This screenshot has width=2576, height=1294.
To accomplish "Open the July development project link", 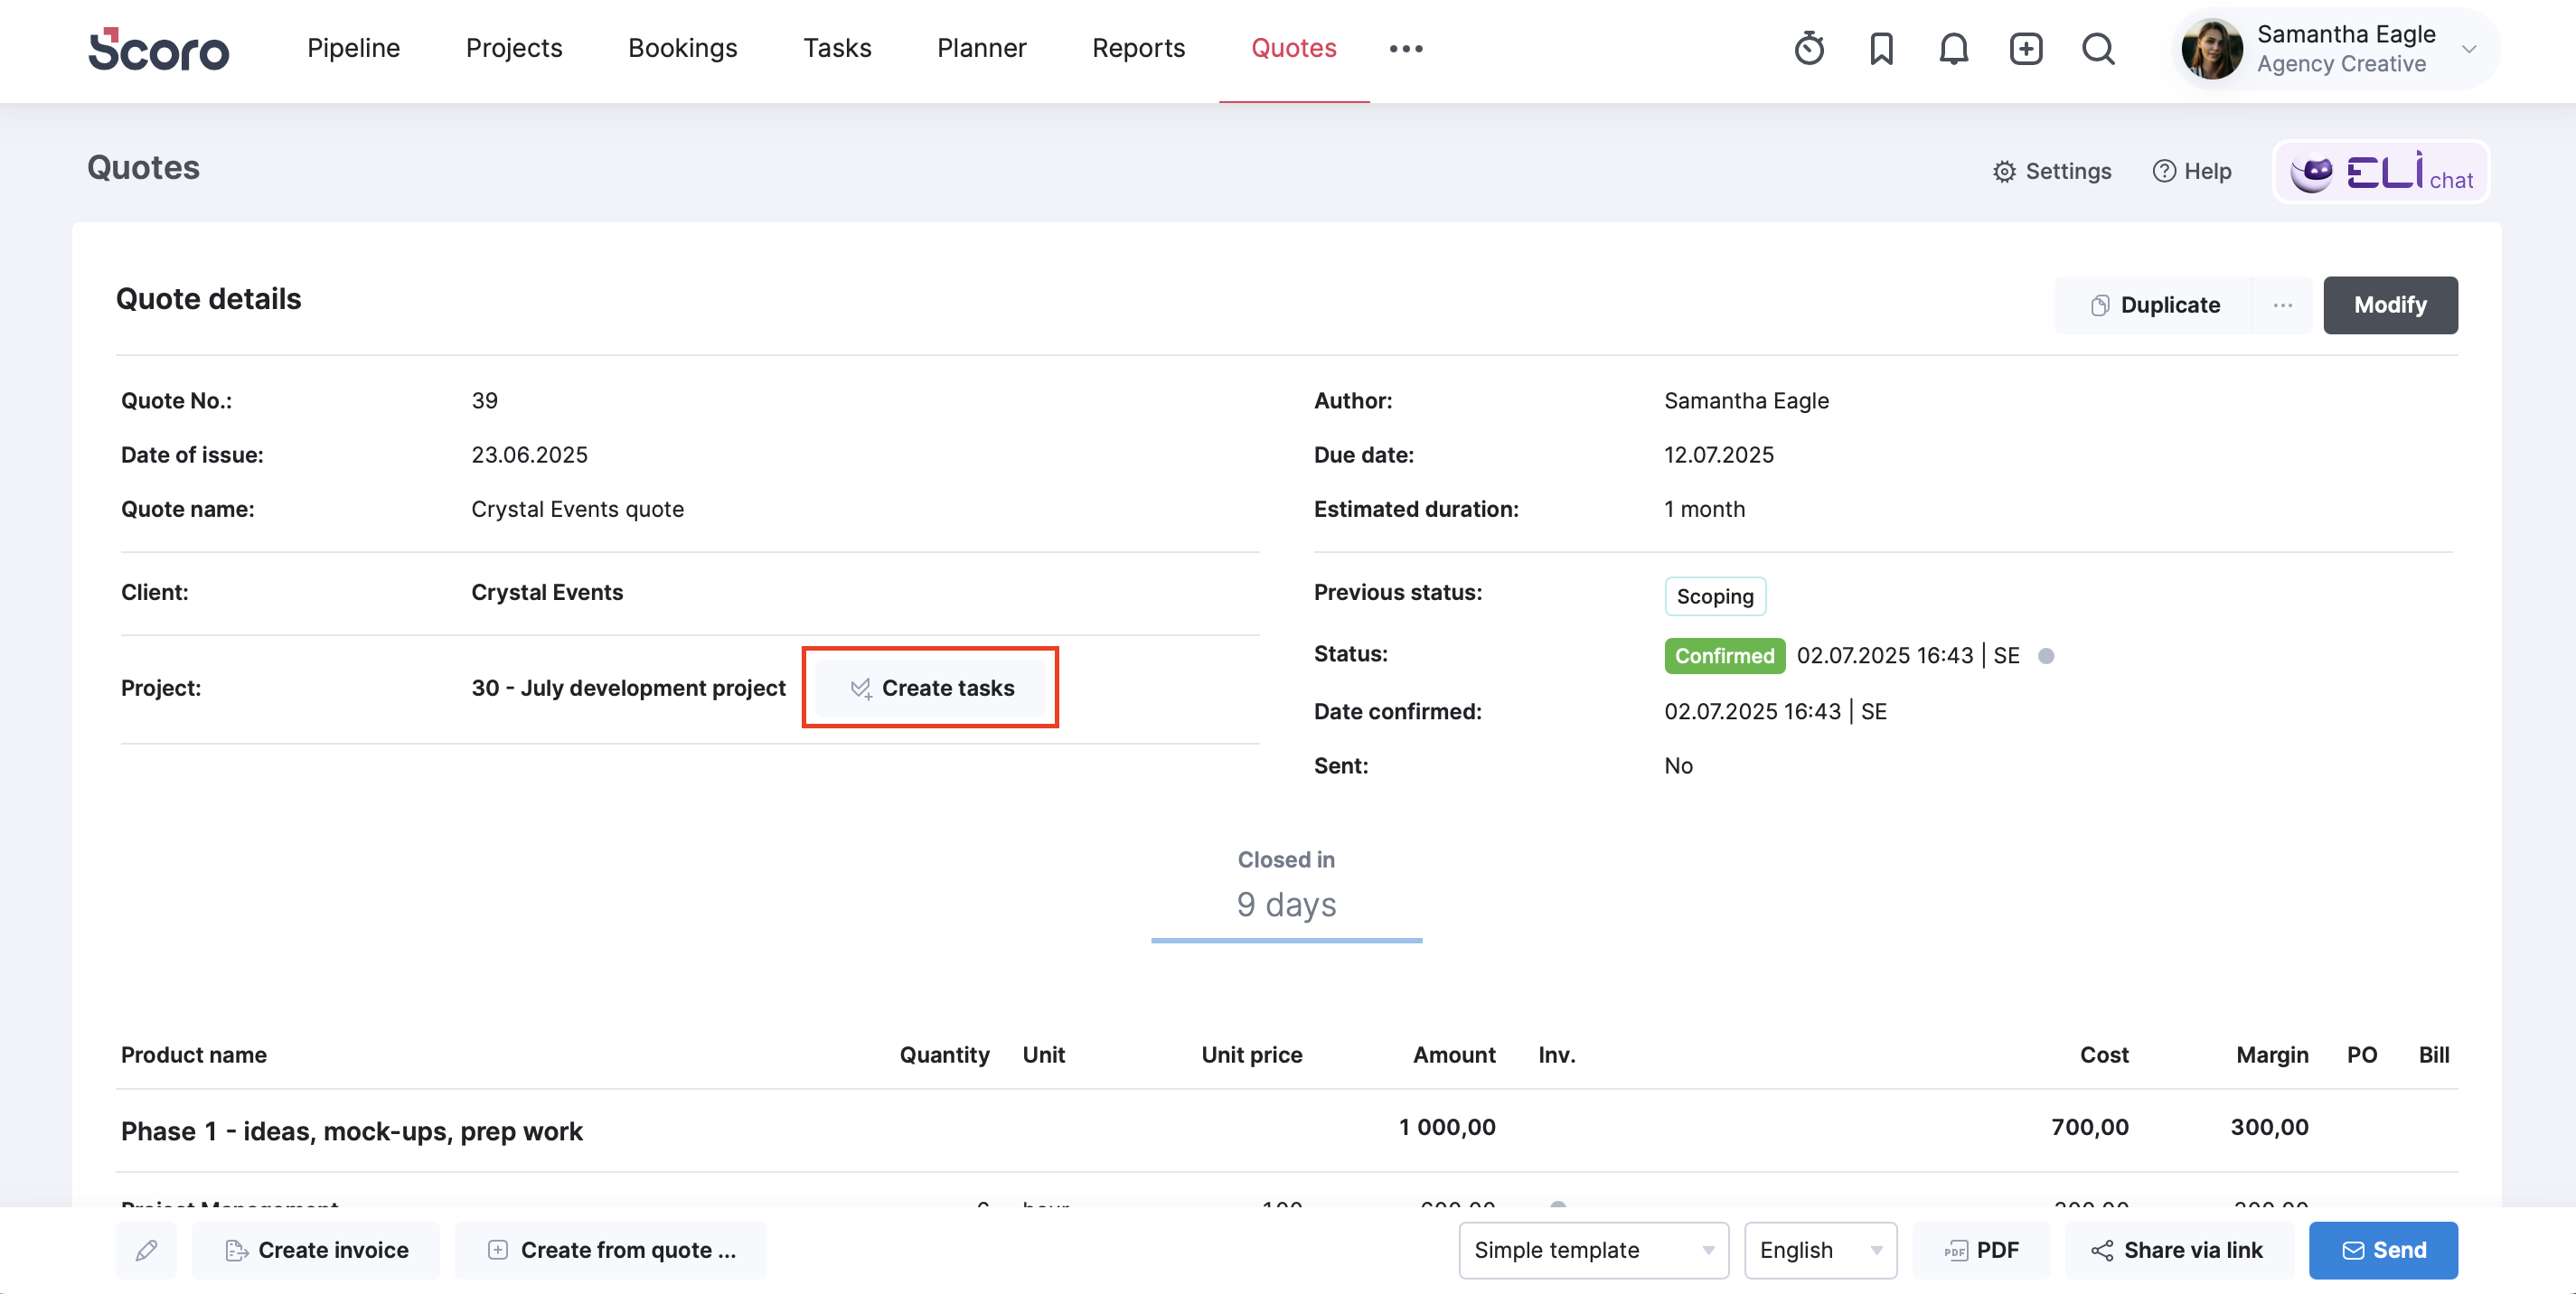I will click(628, 688).
